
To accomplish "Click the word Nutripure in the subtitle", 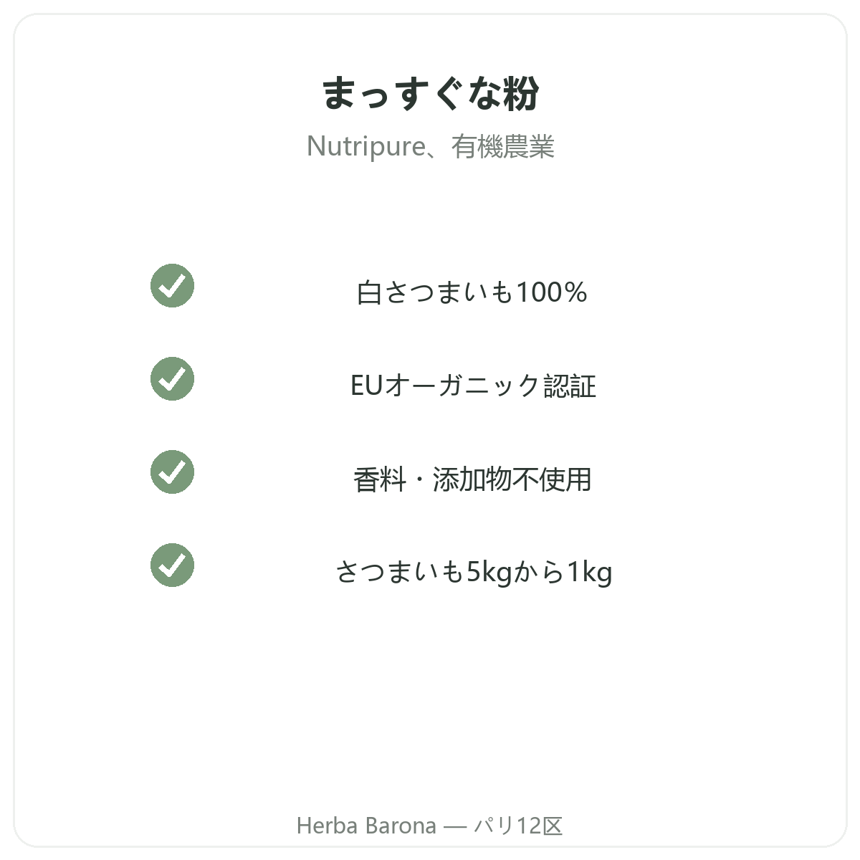I will 365,146.
